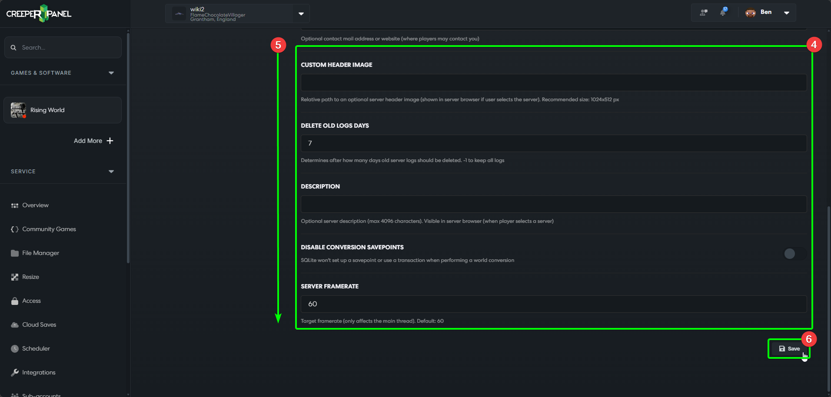Open the Integrations sidebar link
This screenshot has height=397, width=831.
pos(39,373)
